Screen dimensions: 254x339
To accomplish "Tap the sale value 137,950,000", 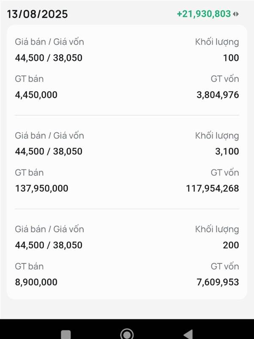I will click(x=41, y=188).
